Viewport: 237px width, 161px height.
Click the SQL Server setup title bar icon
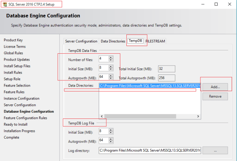click(x=5, y=4)
